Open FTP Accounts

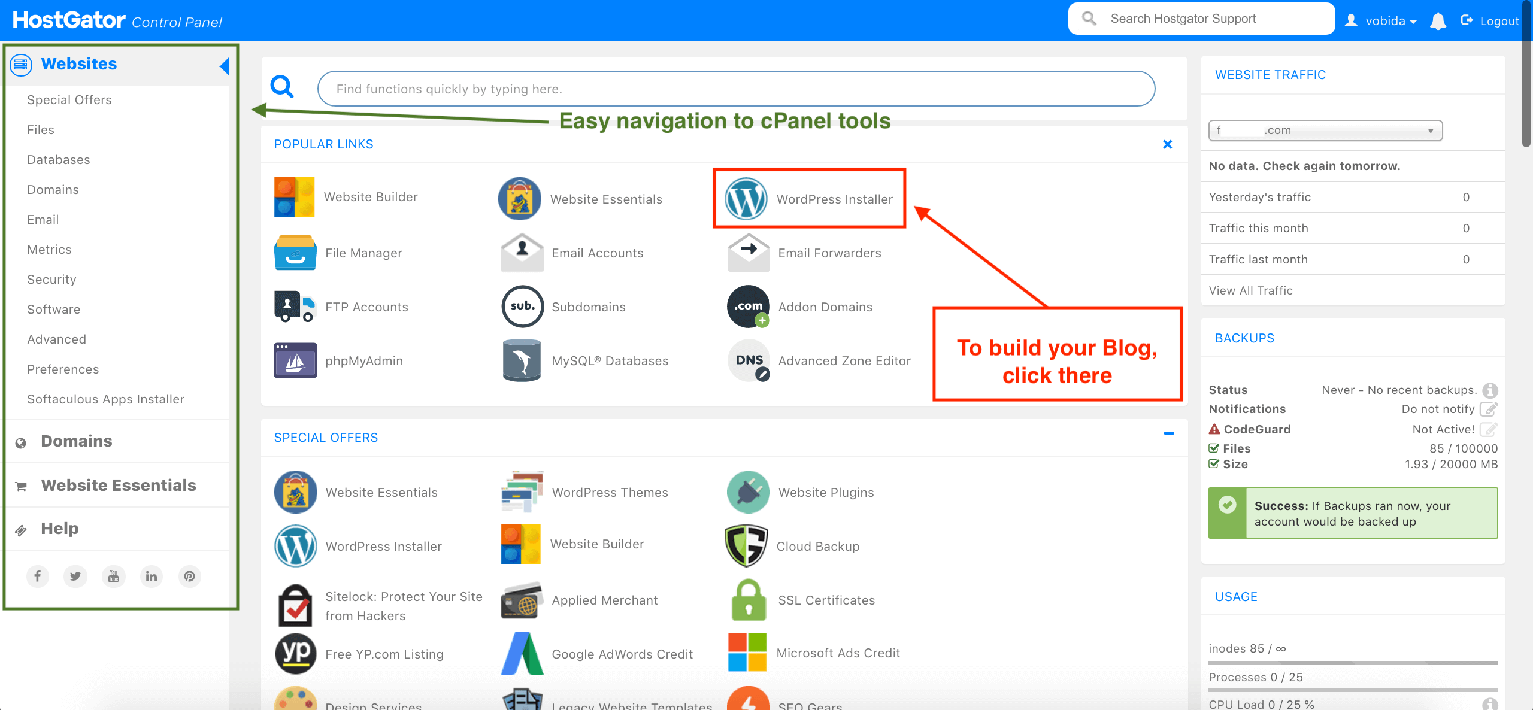click(366, 307)
